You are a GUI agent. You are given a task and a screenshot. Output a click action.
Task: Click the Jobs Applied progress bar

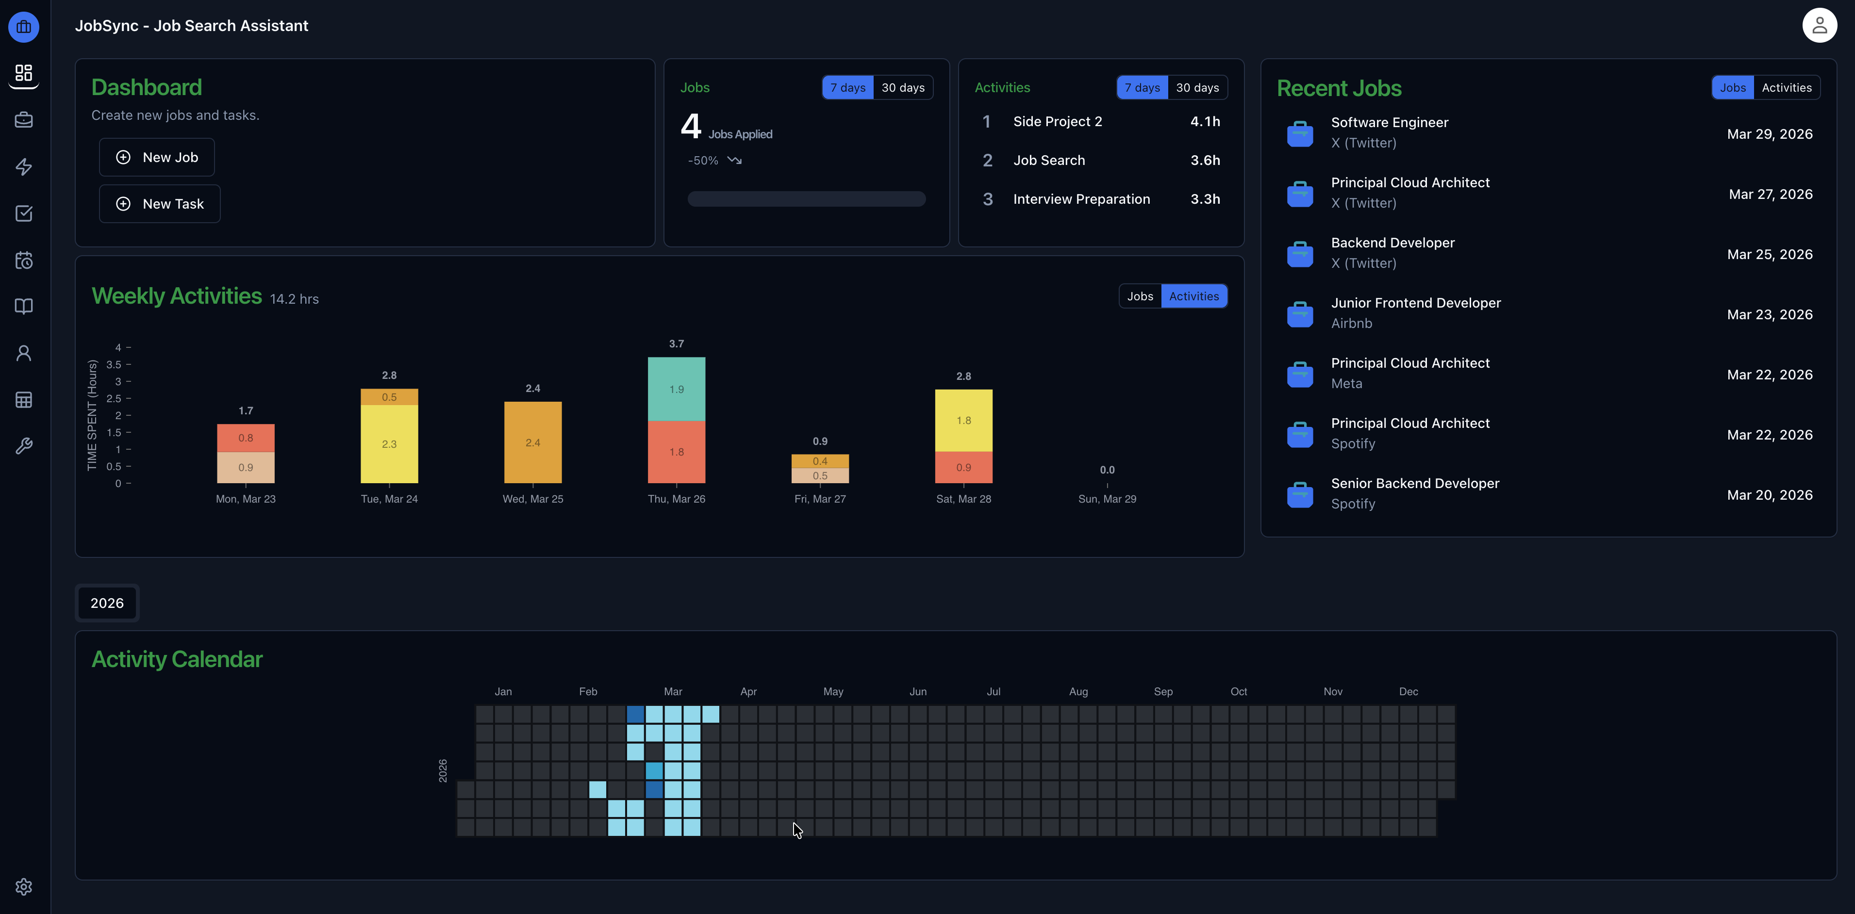click(806, 198)
